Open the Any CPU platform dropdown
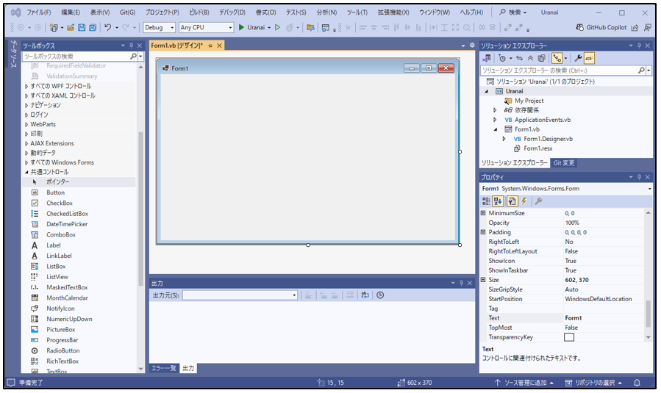Image resolution: width=661 pixels, height=393 pixels. [x=205, y=27]
